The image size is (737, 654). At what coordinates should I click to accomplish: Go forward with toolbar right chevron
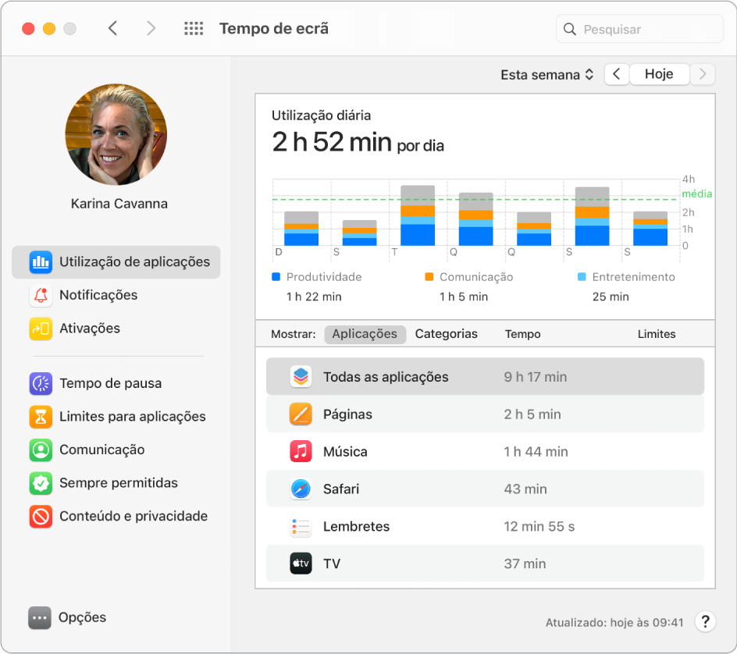pyautogui.click(x=151, y=28)
